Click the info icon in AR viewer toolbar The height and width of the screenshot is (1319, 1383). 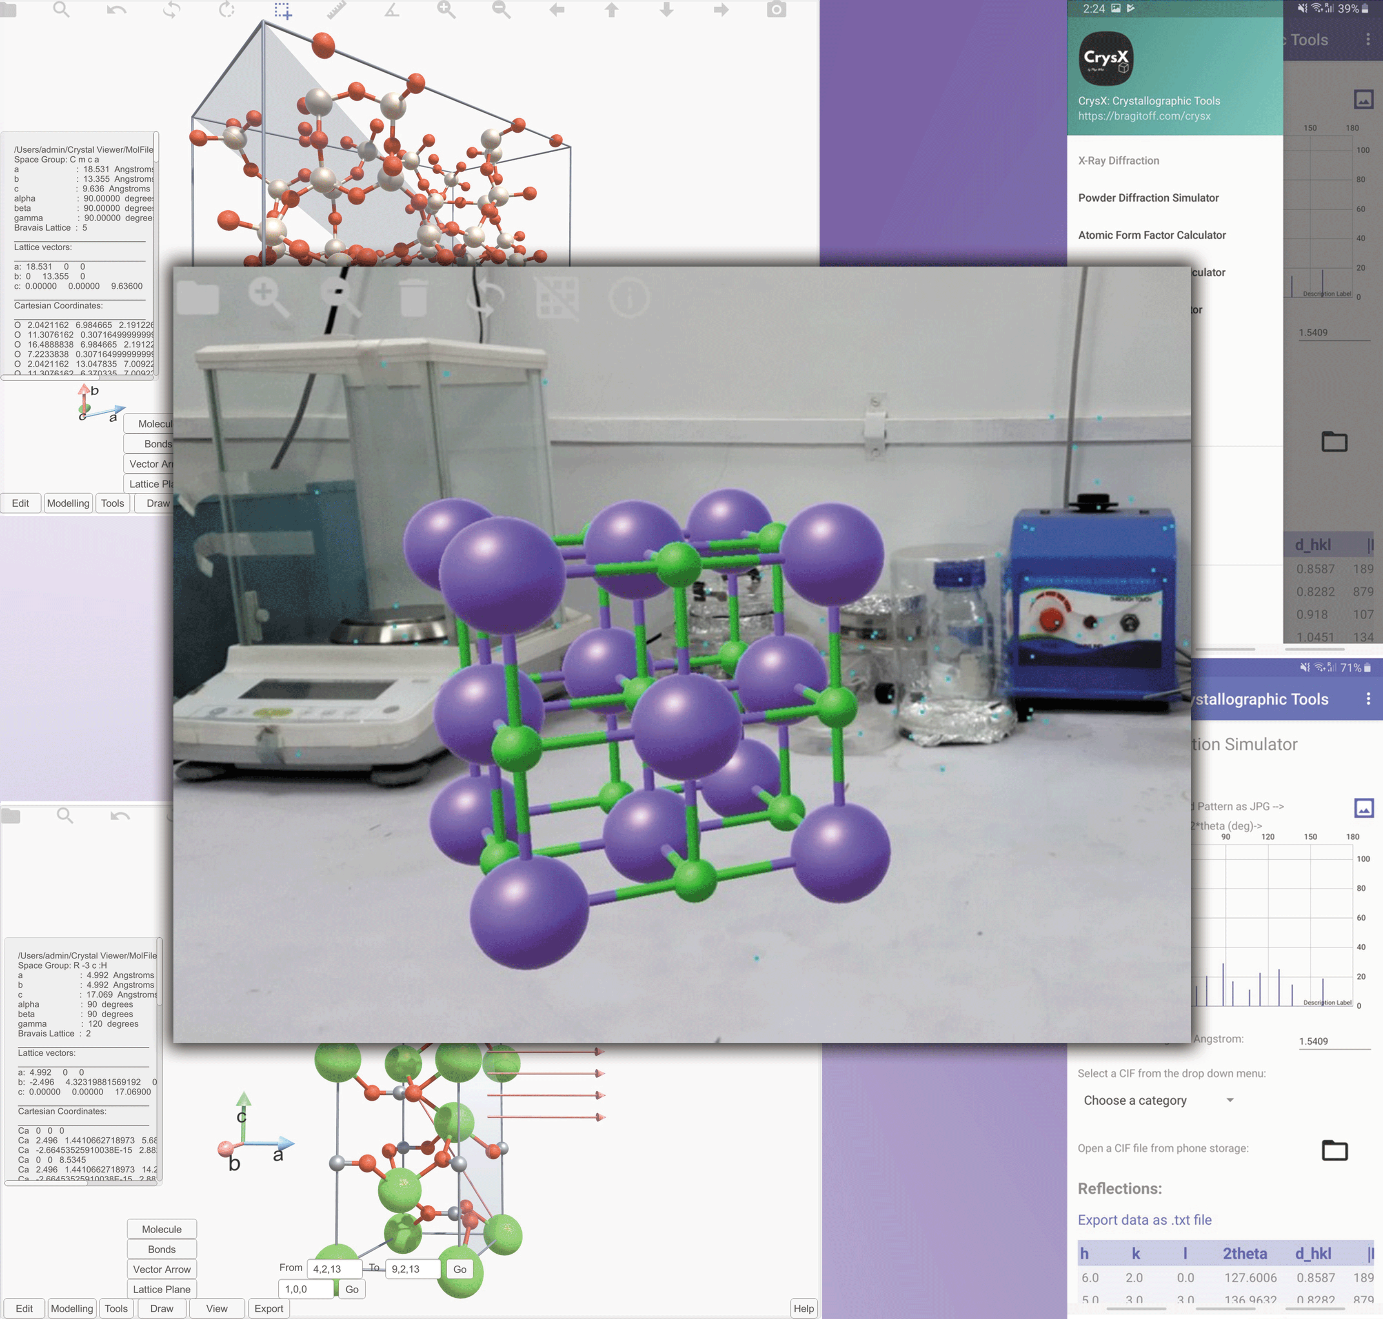click(629, 298)
